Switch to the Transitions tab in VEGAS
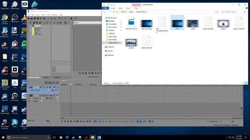 57,77
